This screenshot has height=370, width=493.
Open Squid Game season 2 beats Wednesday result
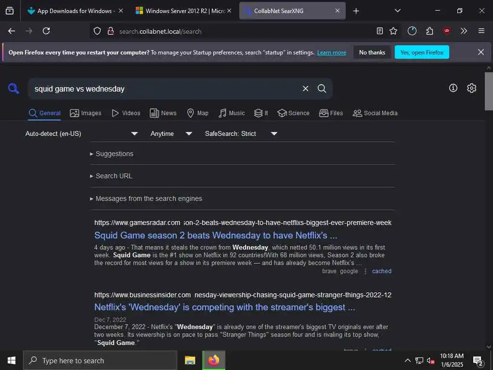point(216,235)
